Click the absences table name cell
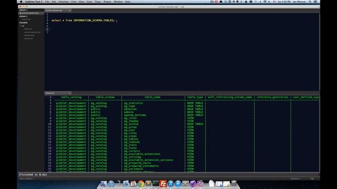 130,109
